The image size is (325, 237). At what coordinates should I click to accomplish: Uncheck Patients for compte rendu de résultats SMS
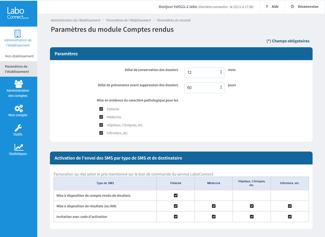point(176,195)
